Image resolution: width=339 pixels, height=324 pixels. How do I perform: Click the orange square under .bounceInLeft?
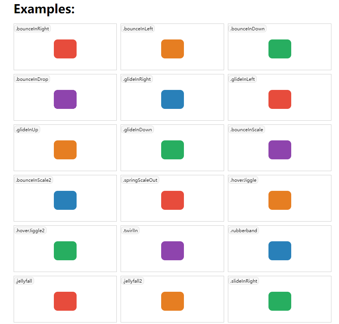173,49
